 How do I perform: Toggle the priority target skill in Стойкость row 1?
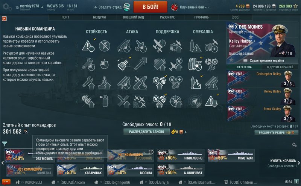coord(88,46)
